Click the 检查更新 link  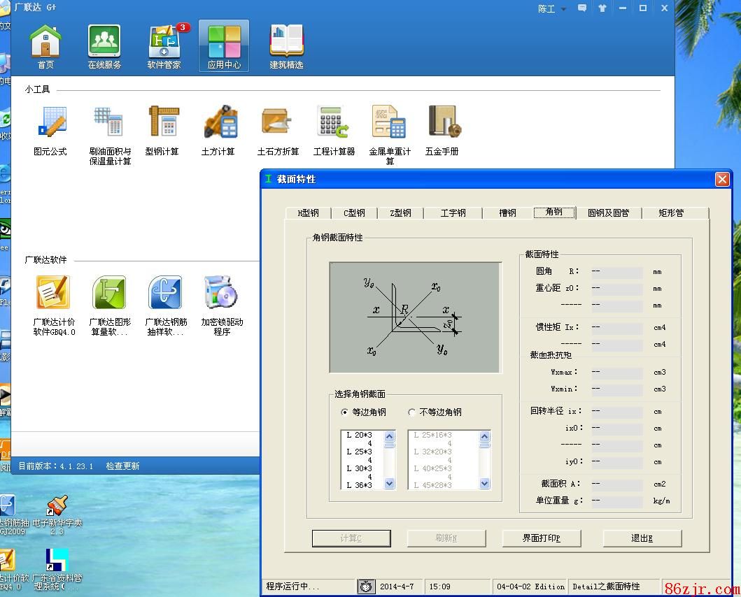(x=122, y=466)
